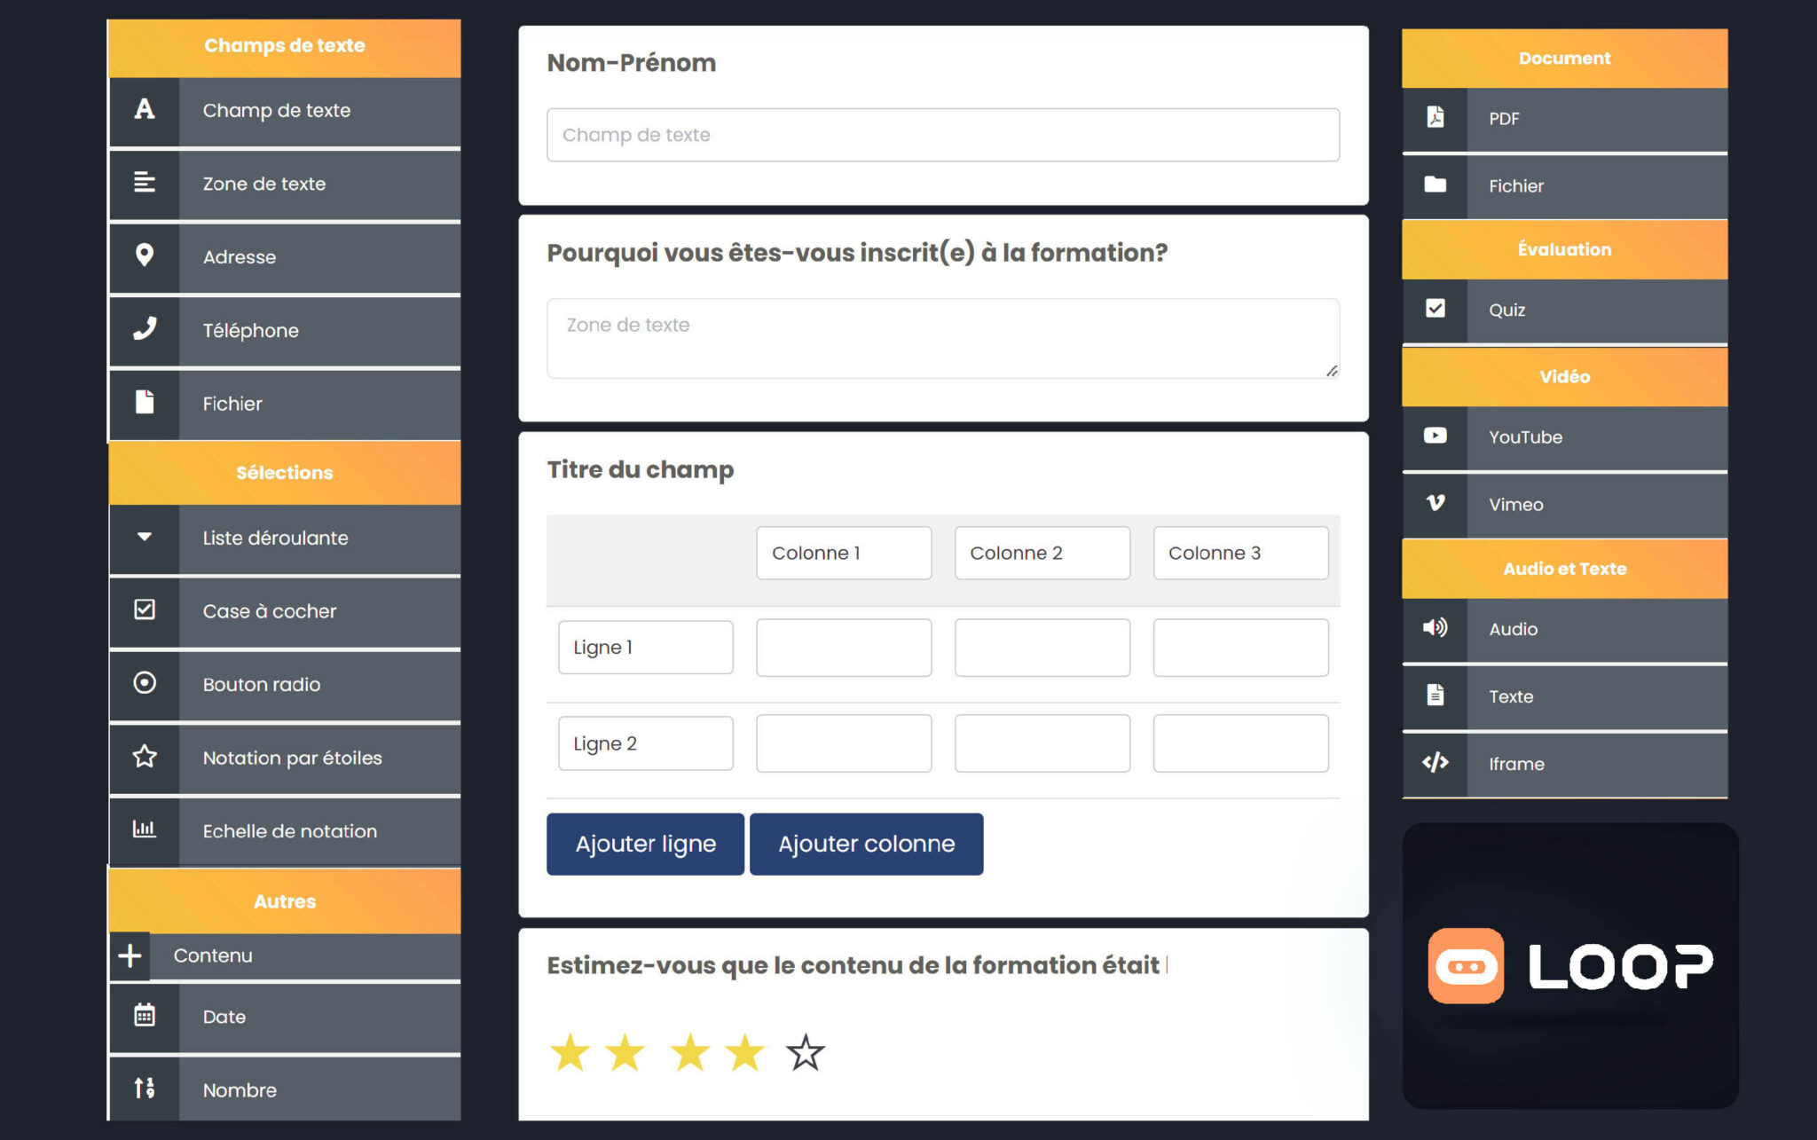The height and width of the screenshot is (1140, 1817).
Task: Set rating to the fifth empty star
Action: tap(806, 1053)
